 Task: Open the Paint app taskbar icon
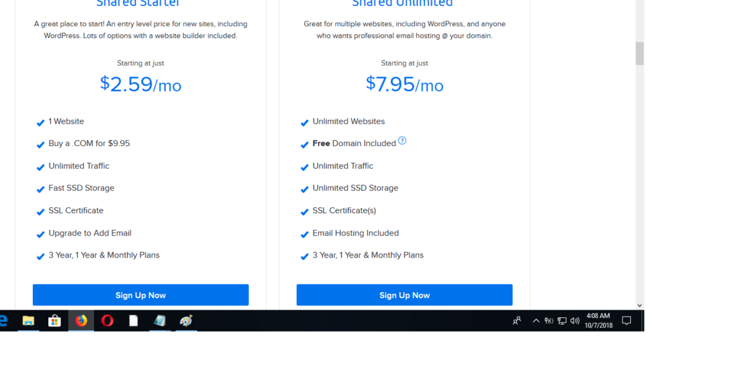tap(186, 321)
